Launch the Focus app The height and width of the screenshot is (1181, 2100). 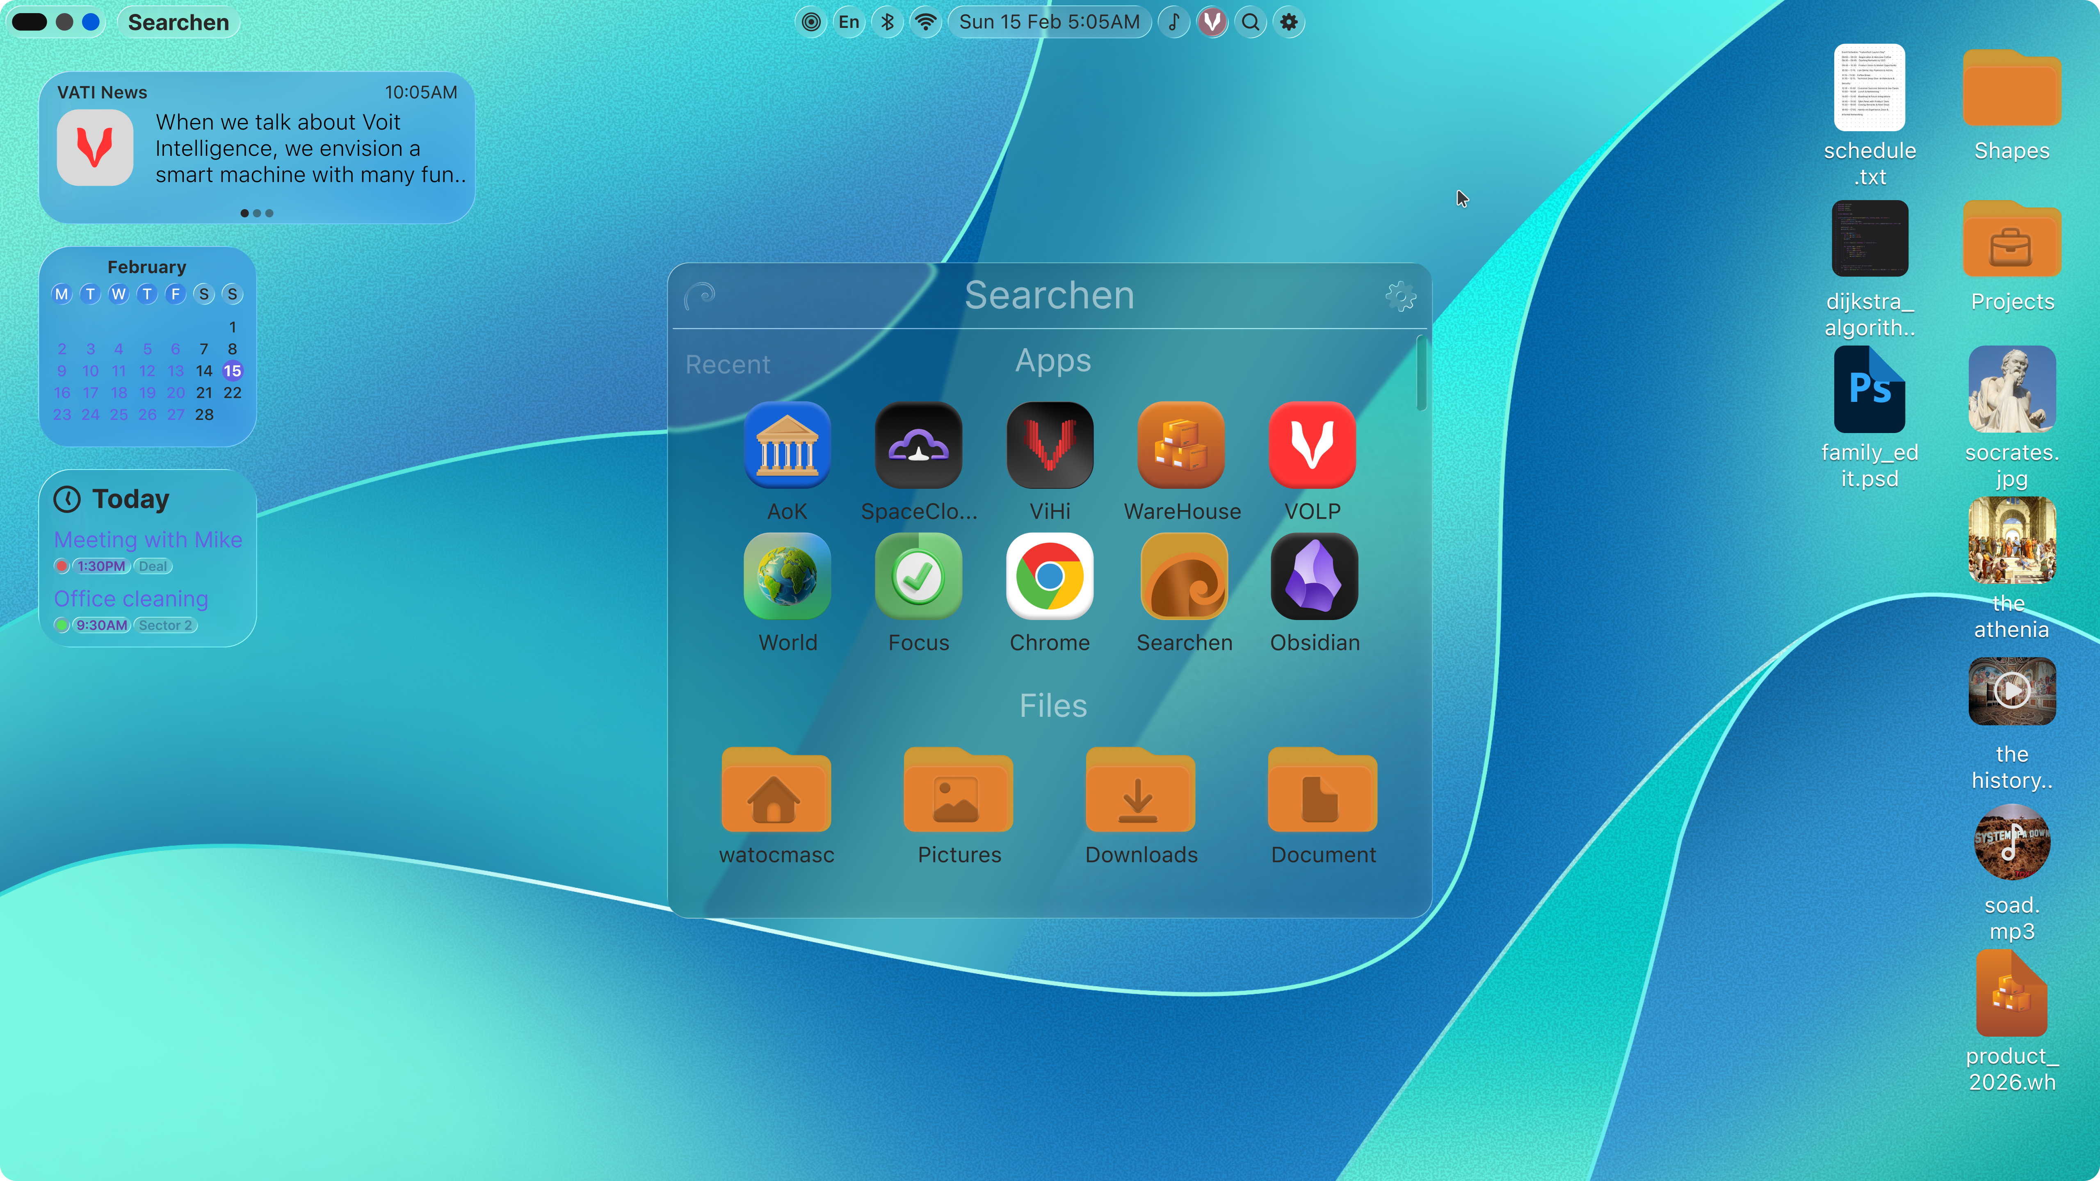tap(918, 576)
